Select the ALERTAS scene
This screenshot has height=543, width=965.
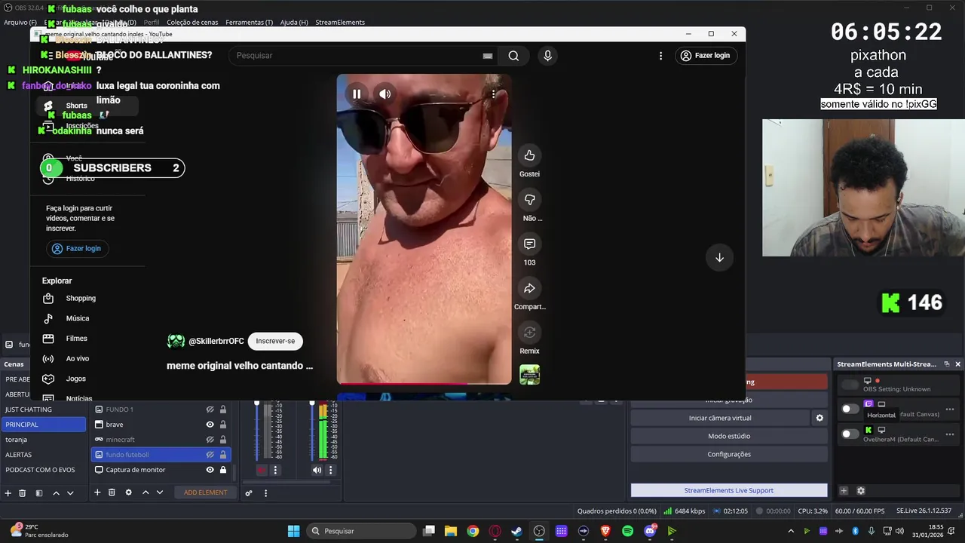click(x=43, y=455)
